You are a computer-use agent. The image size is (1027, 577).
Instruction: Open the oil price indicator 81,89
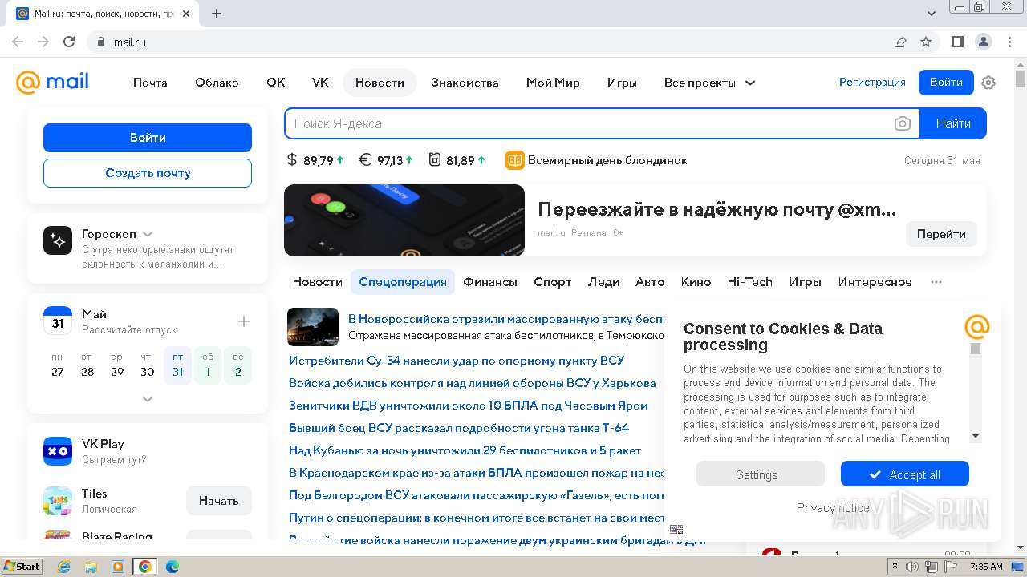coord(457,160)
